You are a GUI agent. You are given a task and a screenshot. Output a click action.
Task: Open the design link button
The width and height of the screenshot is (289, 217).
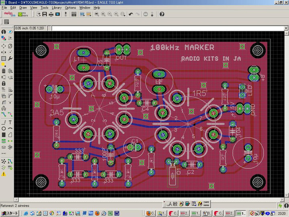click(8, 14)
